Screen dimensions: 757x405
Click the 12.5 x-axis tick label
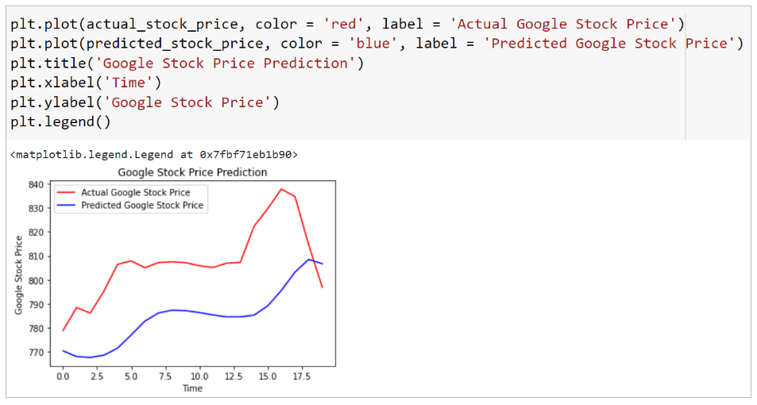click(x=234, y=376)
